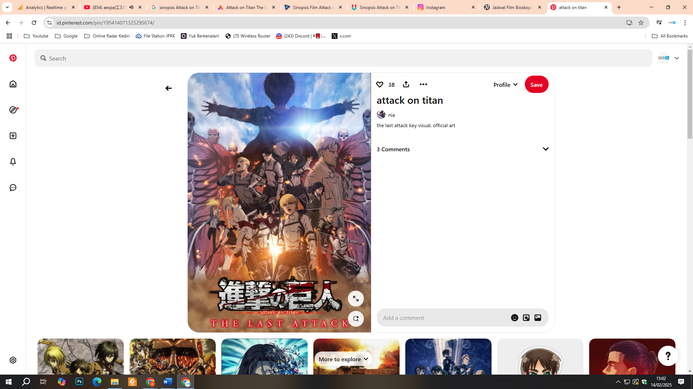This screenshot has width=693, height=389.
Task: Expand the 3 Comments section
Action: (546, 149)
